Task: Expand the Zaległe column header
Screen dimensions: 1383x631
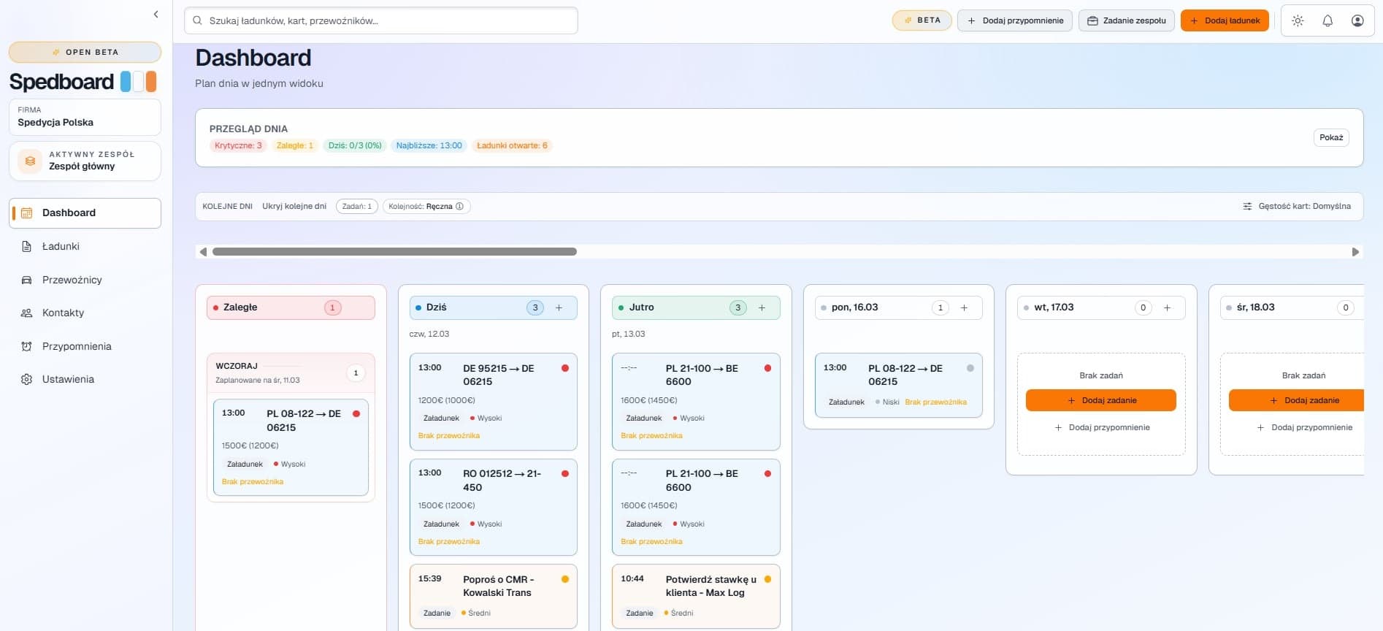Action: click(x=291, y=307)
